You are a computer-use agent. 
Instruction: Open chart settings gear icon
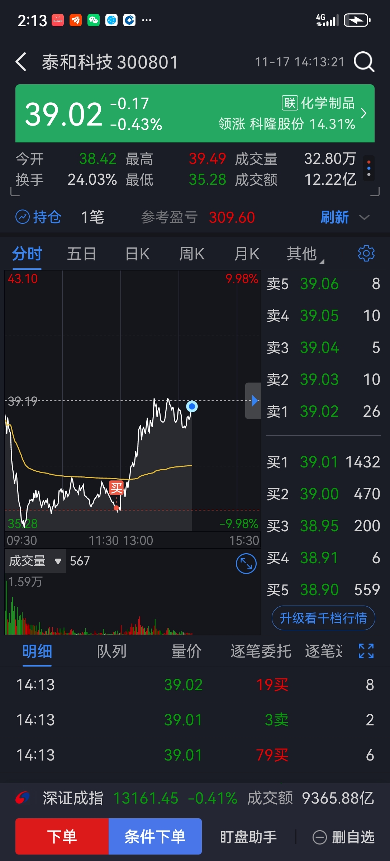pyautogui.click(x=366, y=253)
